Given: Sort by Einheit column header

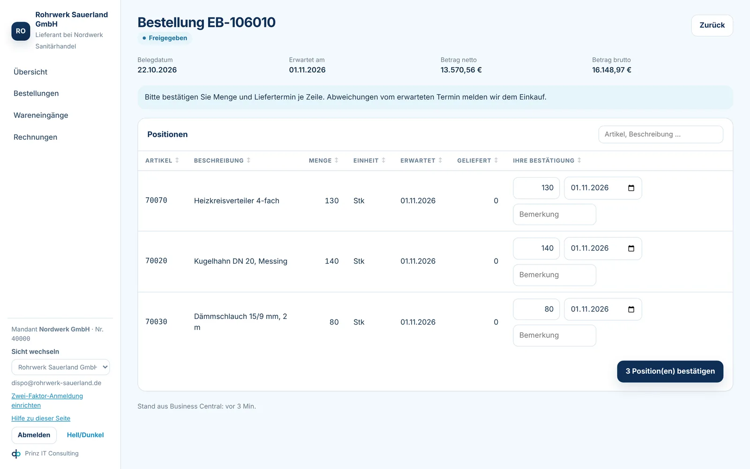Looking at the screenshot, I should [369, 160].
